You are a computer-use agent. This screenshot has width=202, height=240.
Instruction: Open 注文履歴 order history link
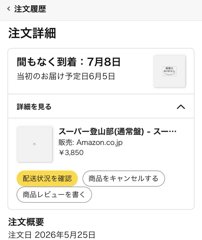point(30,9)
